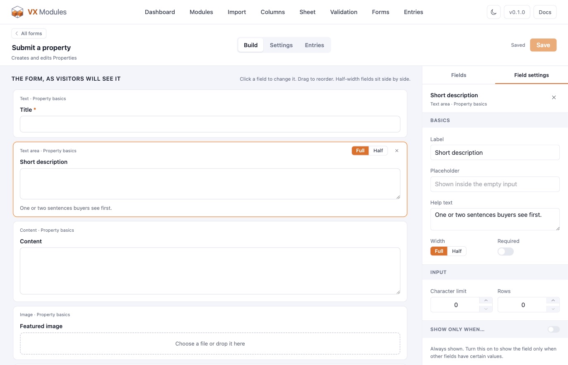The image size is (568, 365).
Task: Click the Featured image file drop zone
Action: coord(210,343)
